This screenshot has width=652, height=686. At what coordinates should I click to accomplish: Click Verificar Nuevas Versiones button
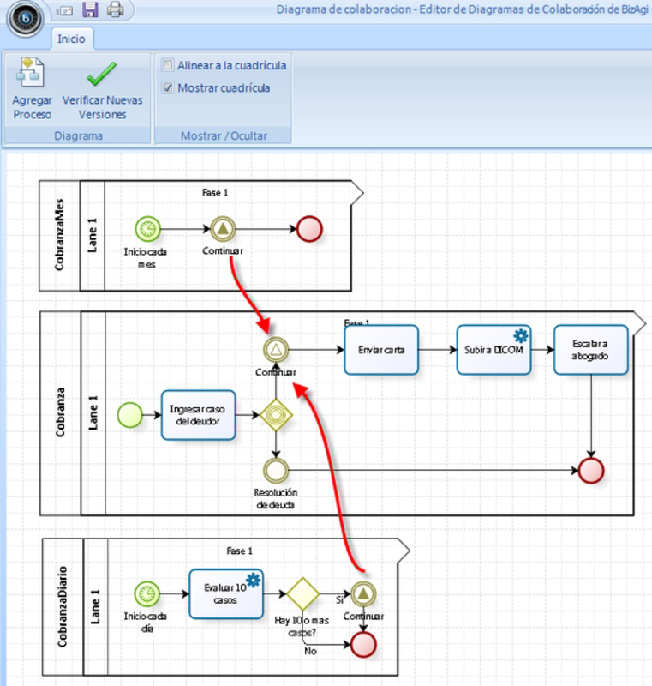(x=102, y=90)
